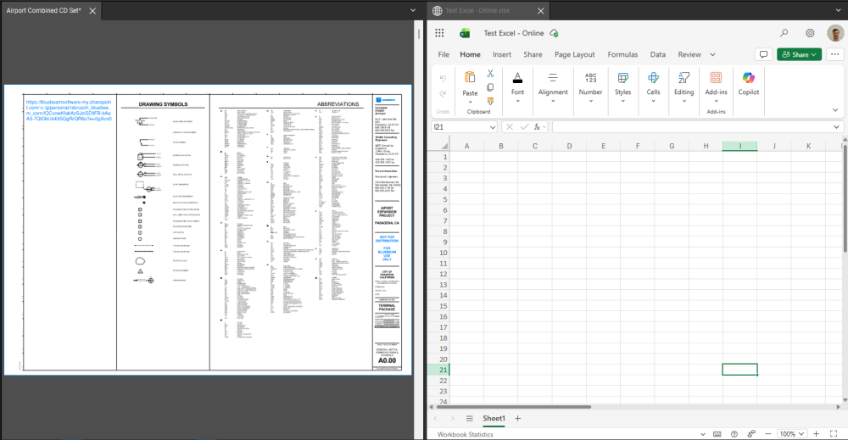Open the Excel app launcher grid

(x=439, y=33)
